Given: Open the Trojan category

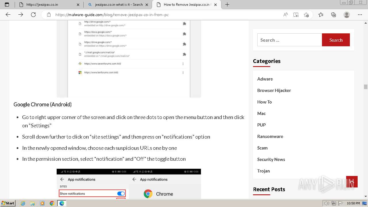Looking at the screenshot, I should point(264,171).
